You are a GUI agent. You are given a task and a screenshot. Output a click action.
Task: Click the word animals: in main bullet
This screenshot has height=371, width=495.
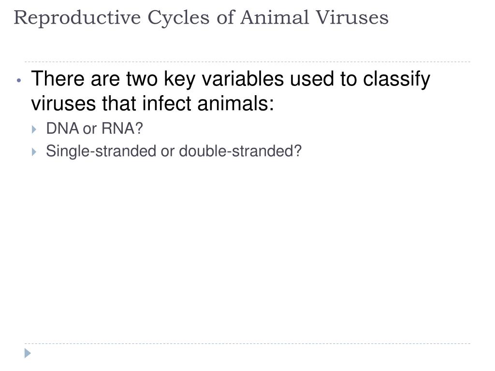point(235,103)
